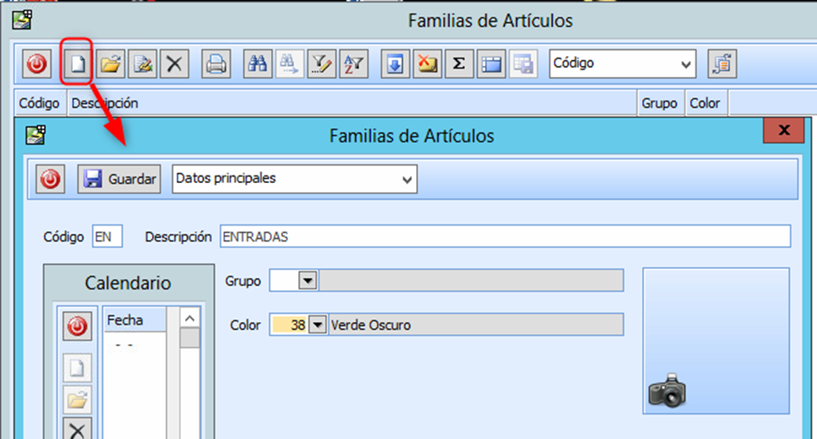This screenshot has height=439, width=817.
Task: Click the new record icon in main toolbar
Action: point(78,64)
